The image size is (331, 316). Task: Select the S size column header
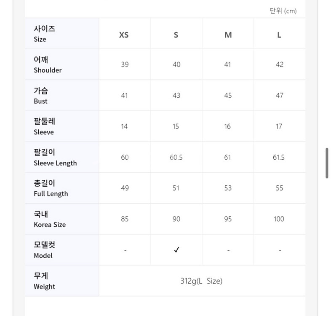pyautogui.click(x=176, y=35)
